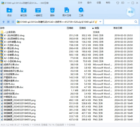
Task: Sort by the 修改日期 column header
Action: (x=118, y=28)
